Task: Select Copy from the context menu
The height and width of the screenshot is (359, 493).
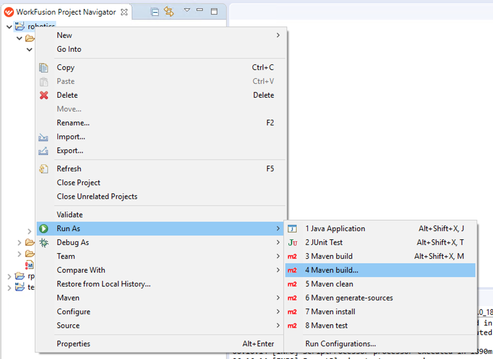Action: (x=161, y=67)
